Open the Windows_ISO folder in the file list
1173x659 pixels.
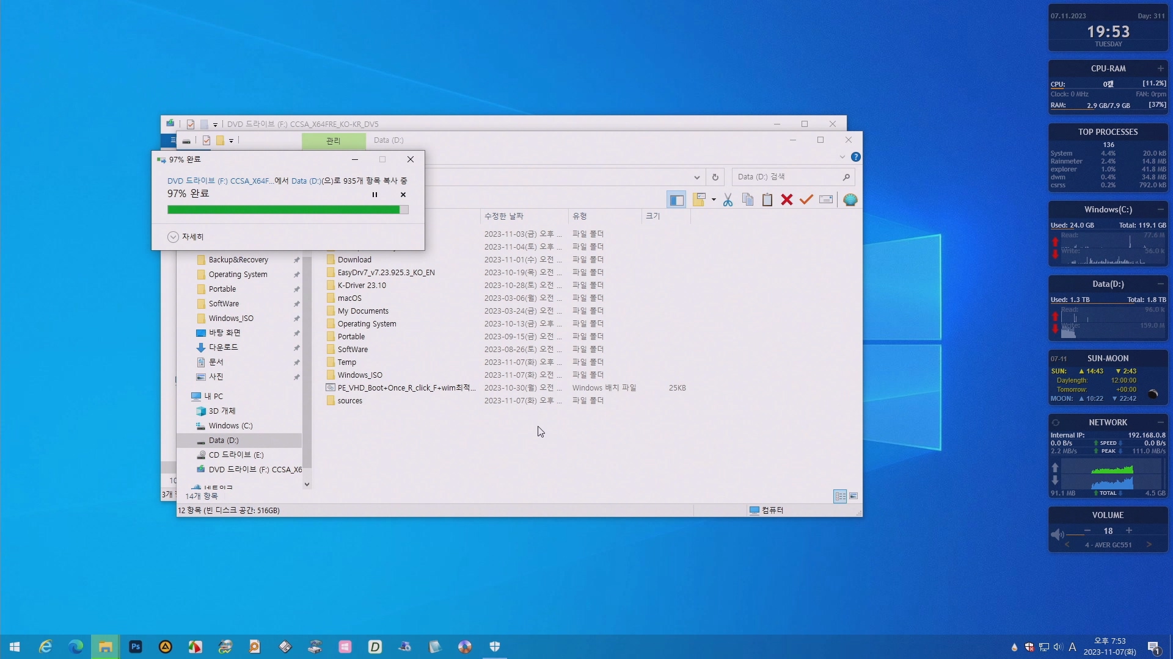(360, 375)
